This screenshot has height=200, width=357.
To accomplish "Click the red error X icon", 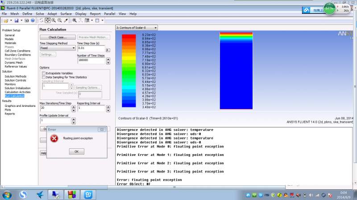I will pos(54,139).
